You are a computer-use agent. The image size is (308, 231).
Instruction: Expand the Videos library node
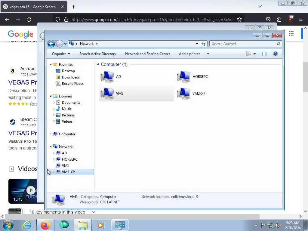click(54, 122)
